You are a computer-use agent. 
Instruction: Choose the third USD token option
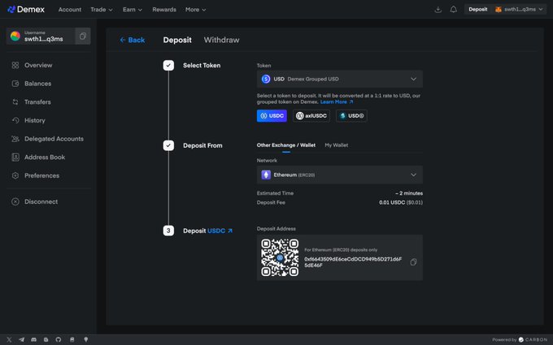click(352, 116)
